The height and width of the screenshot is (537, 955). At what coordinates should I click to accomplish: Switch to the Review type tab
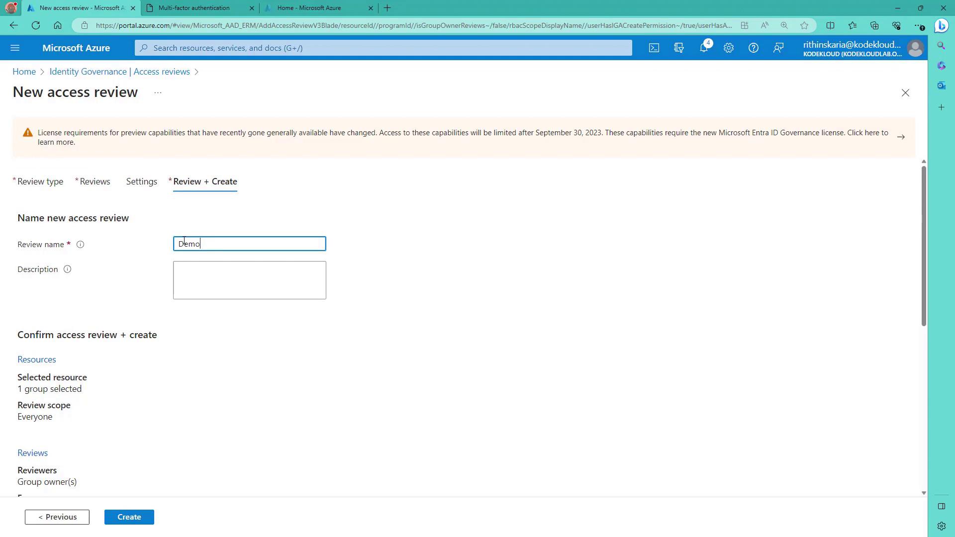point(40,181)
